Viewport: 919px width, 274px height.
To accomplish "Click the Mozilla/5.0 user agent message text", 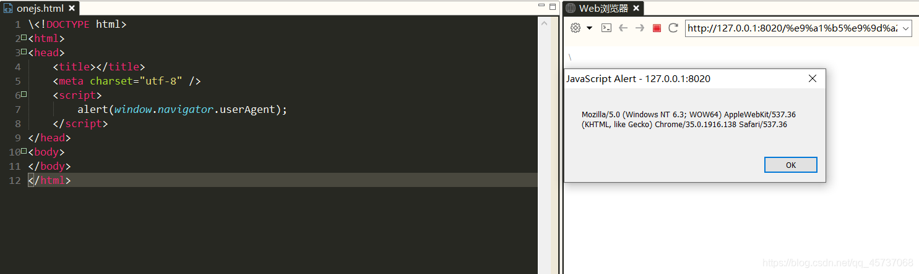I will [689, 119].
